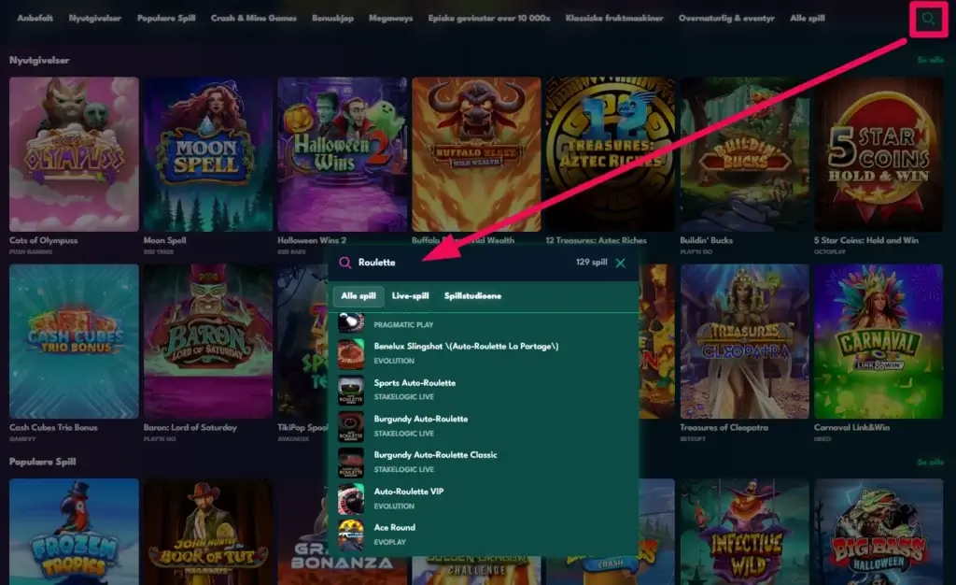Select the "Burgundy Auto-Roulette Classic" result title
Screen dimensions: 956x585
[435, 455]
